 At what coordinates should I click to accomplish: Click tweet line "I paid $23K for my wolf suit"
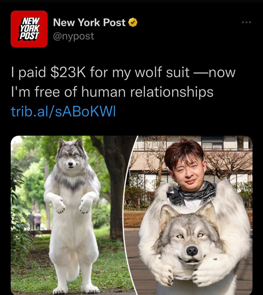[100, 72]
